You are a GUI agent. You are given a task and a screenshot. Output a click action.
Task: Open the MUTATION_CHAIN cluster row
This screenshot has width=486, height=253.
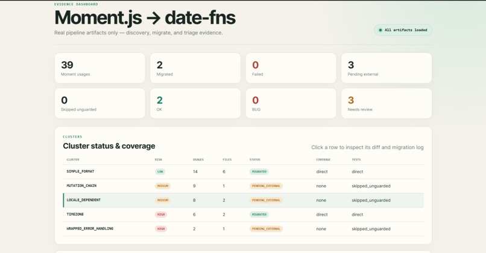click(x=244, y=186)
